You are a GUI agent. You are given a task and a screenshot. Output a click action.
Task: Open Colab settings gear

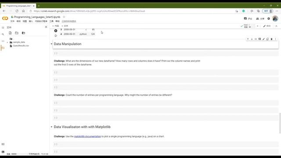[x=269, y=18]
